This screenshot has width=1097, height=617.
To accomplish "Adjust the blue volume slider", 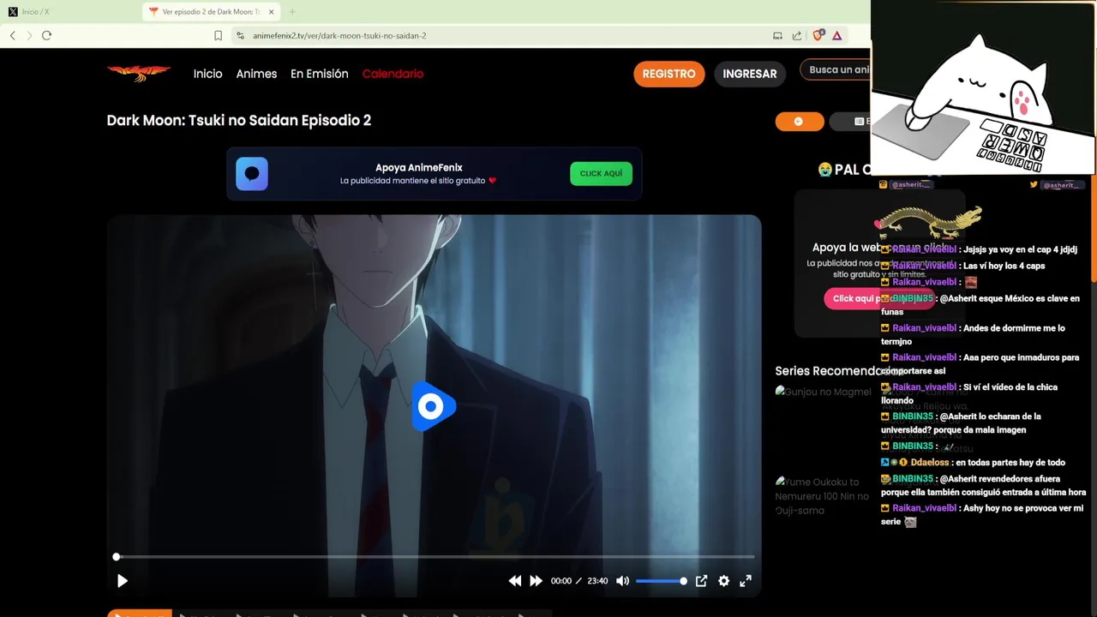I will (660, 581).
